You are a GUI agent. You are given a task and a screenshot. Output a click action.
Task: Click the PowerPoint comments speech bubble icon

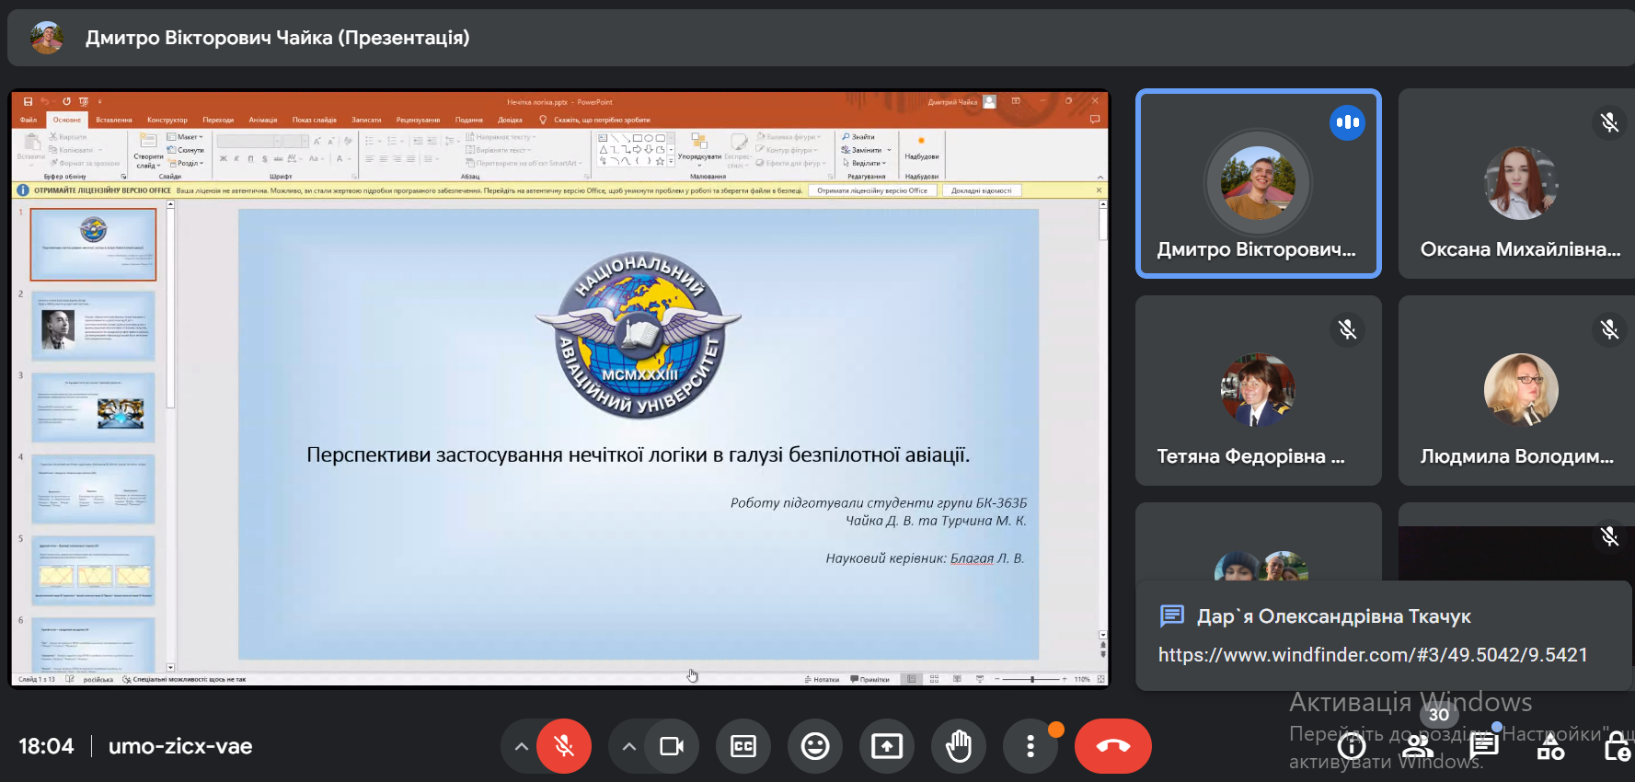click(x=1095, y=120)
